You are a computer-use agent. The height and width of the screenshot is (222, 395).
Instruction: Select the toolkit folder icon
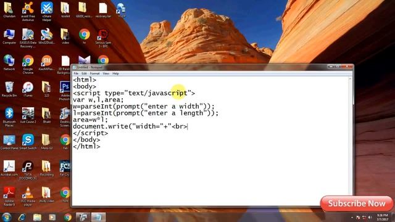[x=65, y=10]
